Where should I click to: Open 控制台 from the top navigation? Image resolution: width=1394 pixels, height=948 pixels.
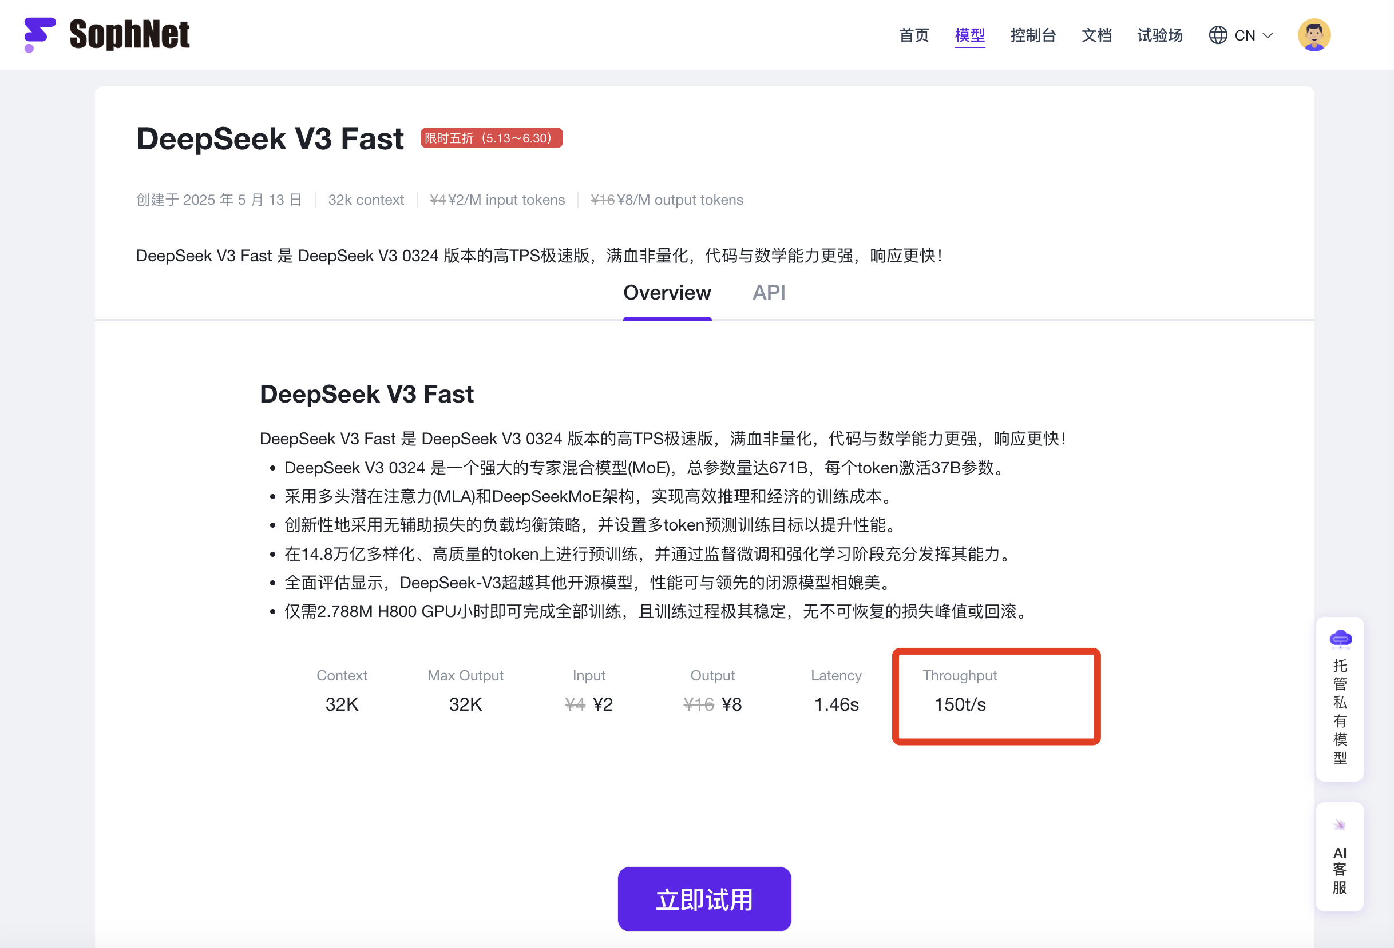click(x=1033, y=35)
